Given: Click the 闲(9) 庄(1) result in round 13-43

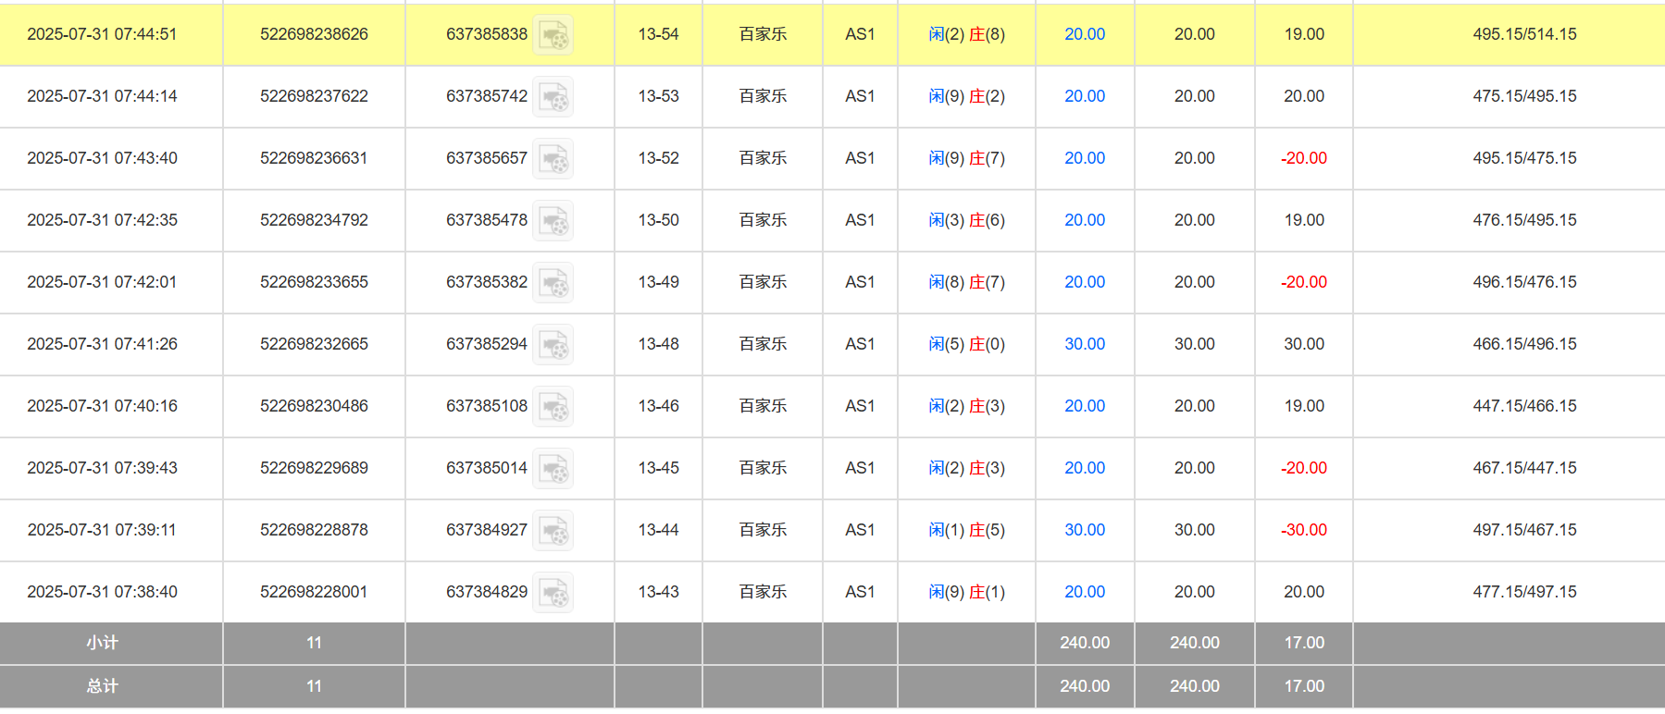Looking at the screenshot, I should (966, 592).
